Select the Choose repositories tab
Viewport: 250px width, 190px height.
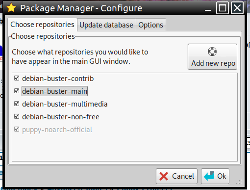click(42, 25)
